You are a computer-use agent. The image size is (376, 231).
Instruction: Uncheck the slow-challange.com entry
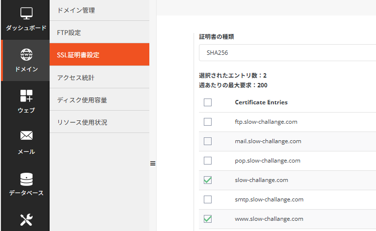click(208, 180)
